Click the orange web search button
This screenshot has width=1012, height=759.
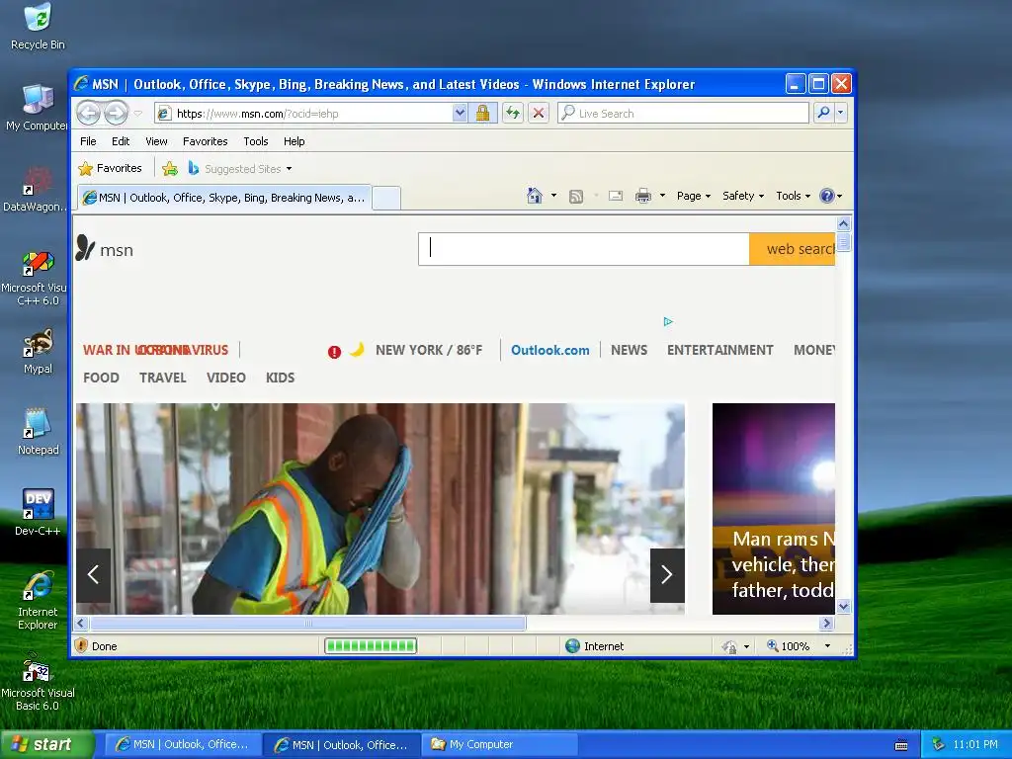pyautogui.click(x=792, y=249)
